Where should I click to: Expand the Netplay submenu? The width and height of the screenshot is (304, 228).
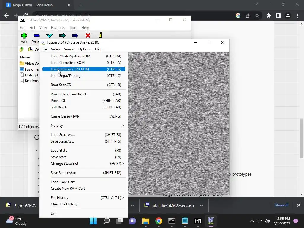[84, 126]
